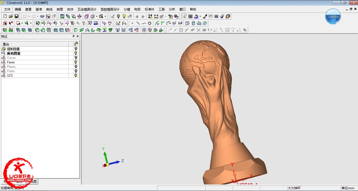Click the refresh sets icon in list header
Screen dimensions: 358x191
coord(76,44)
